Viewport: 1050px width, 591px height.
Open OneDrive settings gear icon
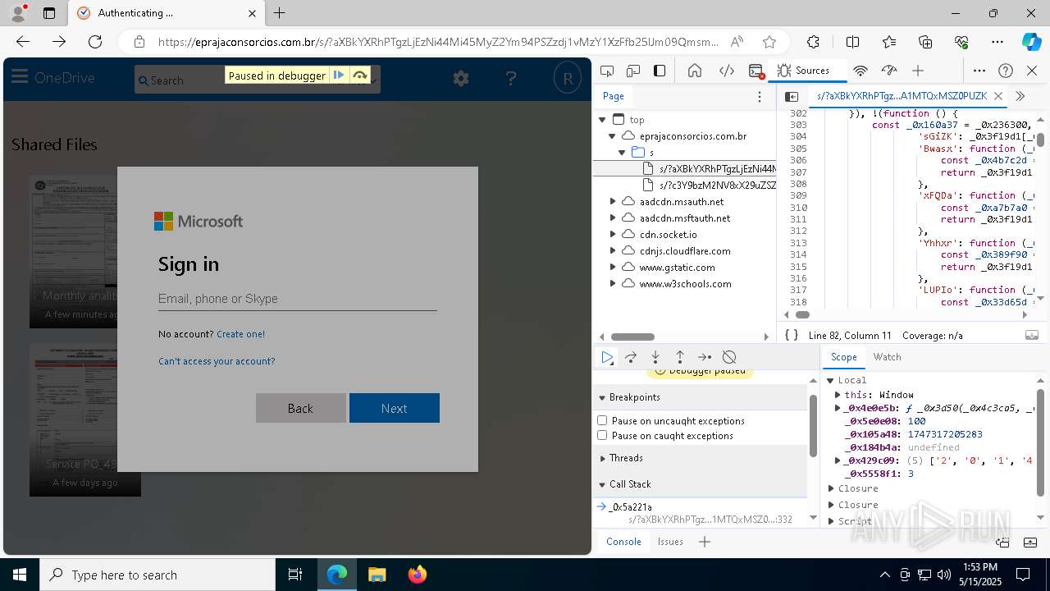point(461,78)
